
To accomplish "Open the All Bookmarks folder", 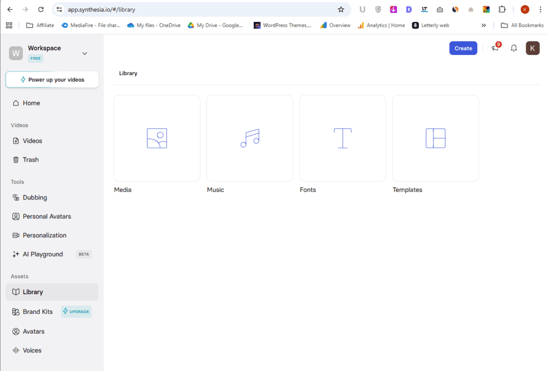I will pyautogui.click(x=522, y=25).
